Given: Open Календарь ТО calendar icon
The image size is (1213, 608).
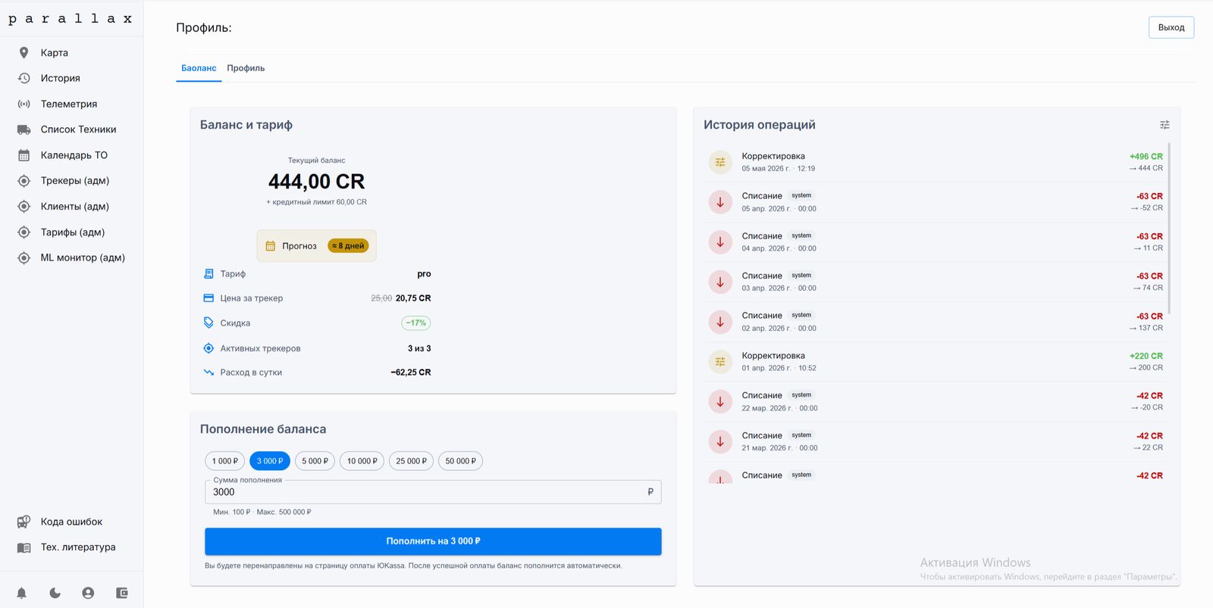Looking at the screenshot, I should coord(24,155).
